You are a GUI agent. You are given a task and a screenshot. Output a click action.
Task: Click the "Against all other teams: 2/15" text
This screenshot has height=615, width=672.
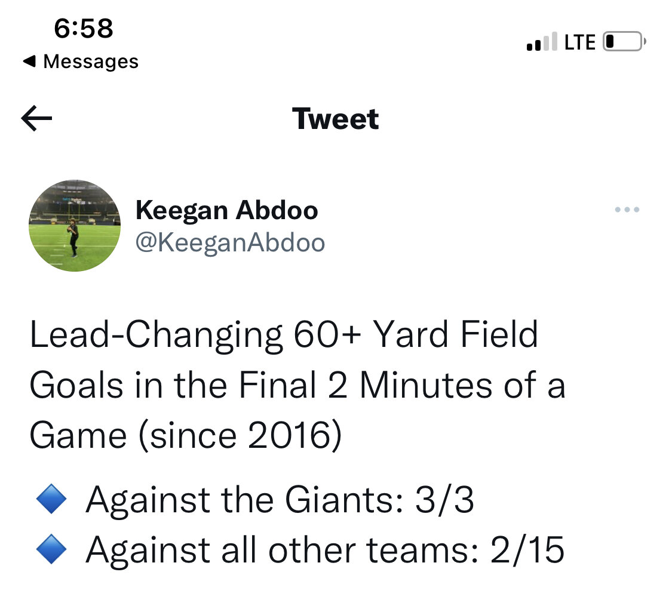pyautogui.click(x=324, y=551)
